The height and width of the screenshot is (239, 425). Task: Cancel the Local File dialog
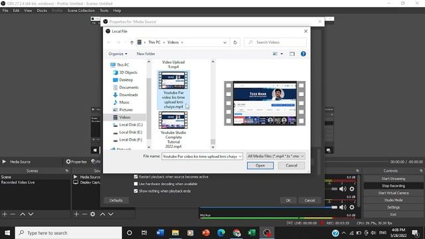(x=292, y=165)
